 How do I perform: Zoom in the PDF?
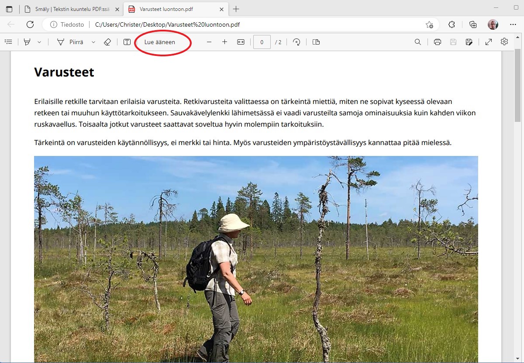225,42
